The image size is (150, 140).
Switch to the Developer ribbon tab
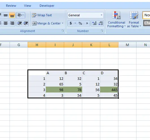47,6
